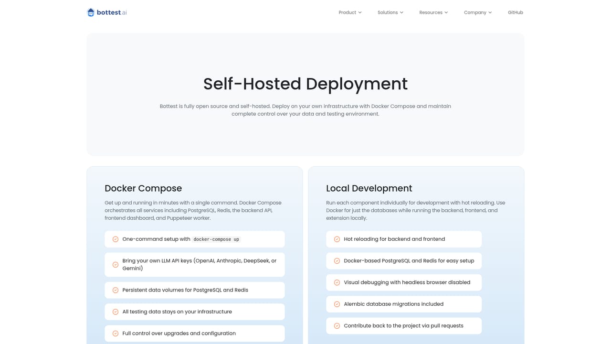Click check icon beside Persistent data volumes

116,290
